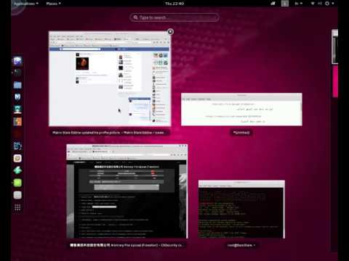Open the beige rounded dock icon
Image resolution: width=349 pixels, height=261 pixels.
tap(17, 158)
